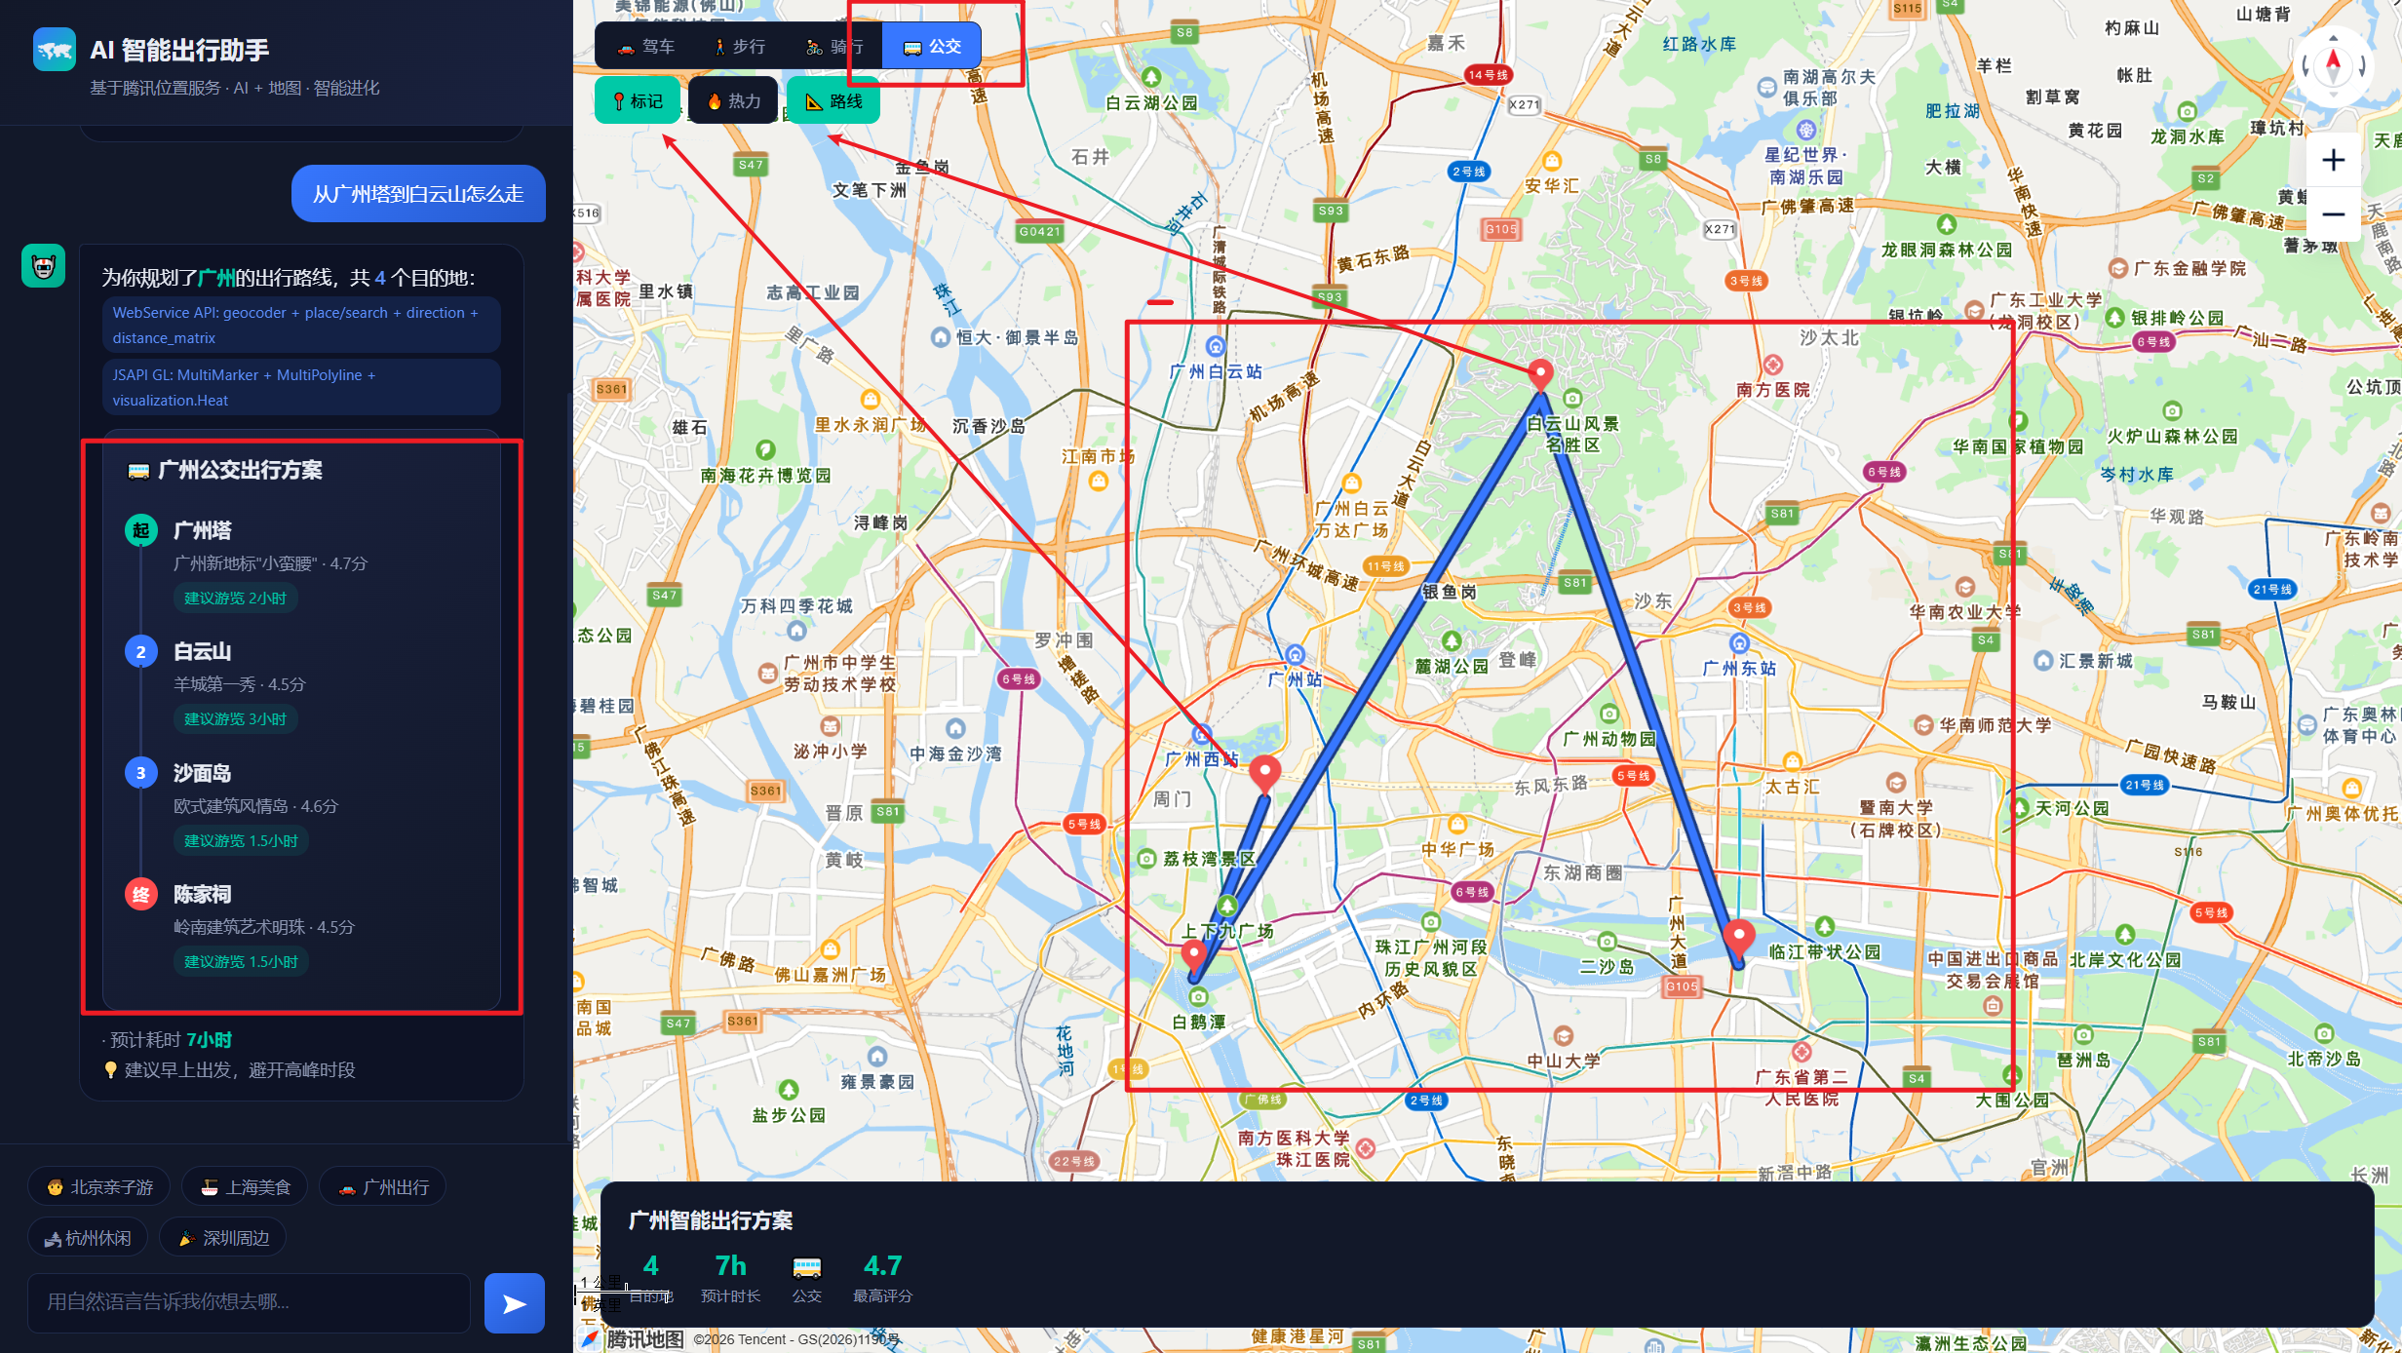Image resolution: width=2402 pixels, height=1353 pixels.
Task: Toggle the 标记 marker layer
Action: 638,100
